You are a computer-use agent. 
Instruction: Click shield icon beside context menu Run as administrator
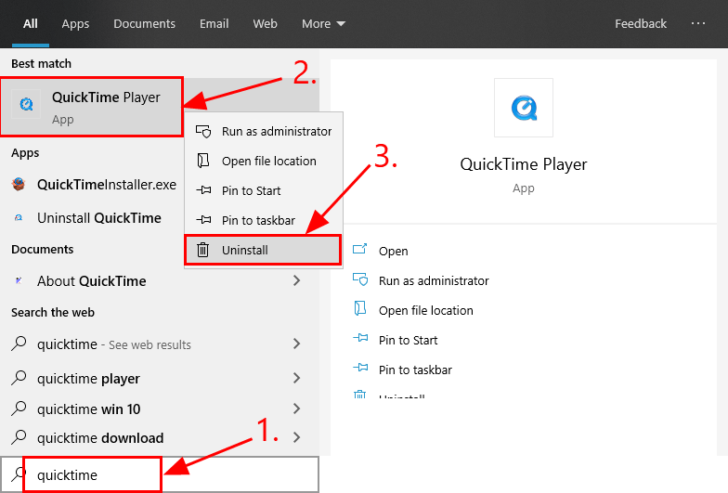point(203,132)
